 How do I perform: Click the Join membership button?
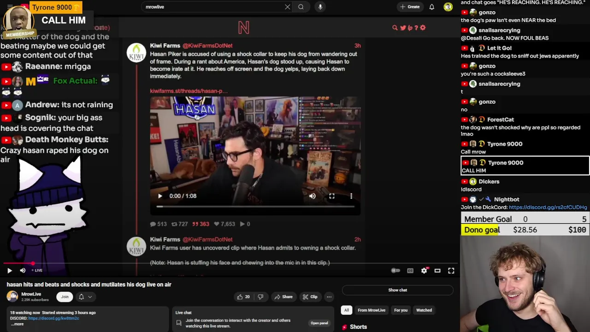65,297
